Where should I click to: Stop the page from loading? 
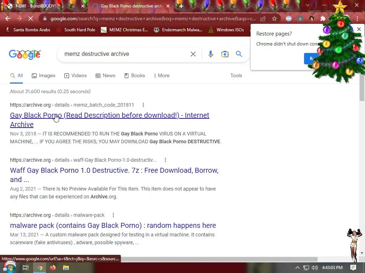coord(31,18)
